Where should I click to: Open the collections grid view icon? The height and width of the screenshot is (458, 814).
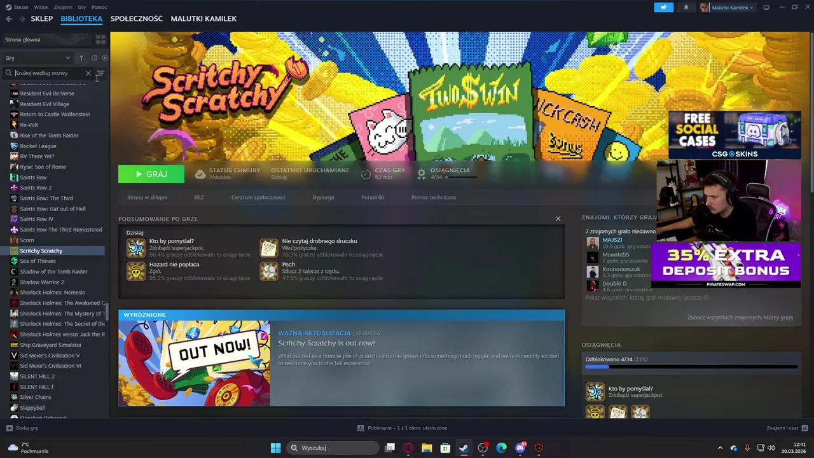point(100,39)
